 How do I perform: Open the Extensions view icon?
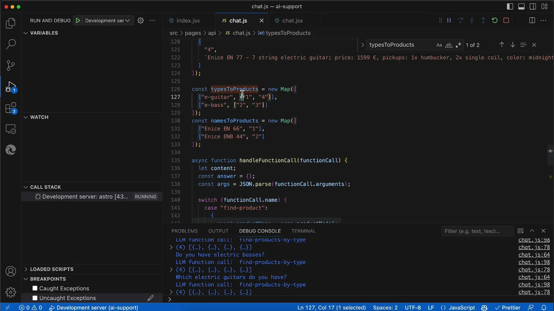tap(11, 108)
